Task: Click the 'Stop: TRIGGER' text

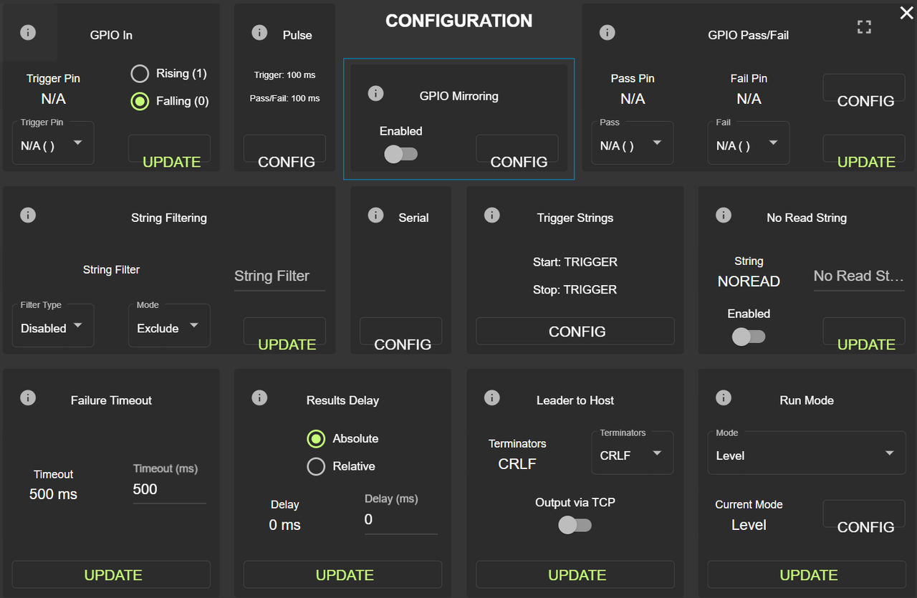Action: [575, 290]
